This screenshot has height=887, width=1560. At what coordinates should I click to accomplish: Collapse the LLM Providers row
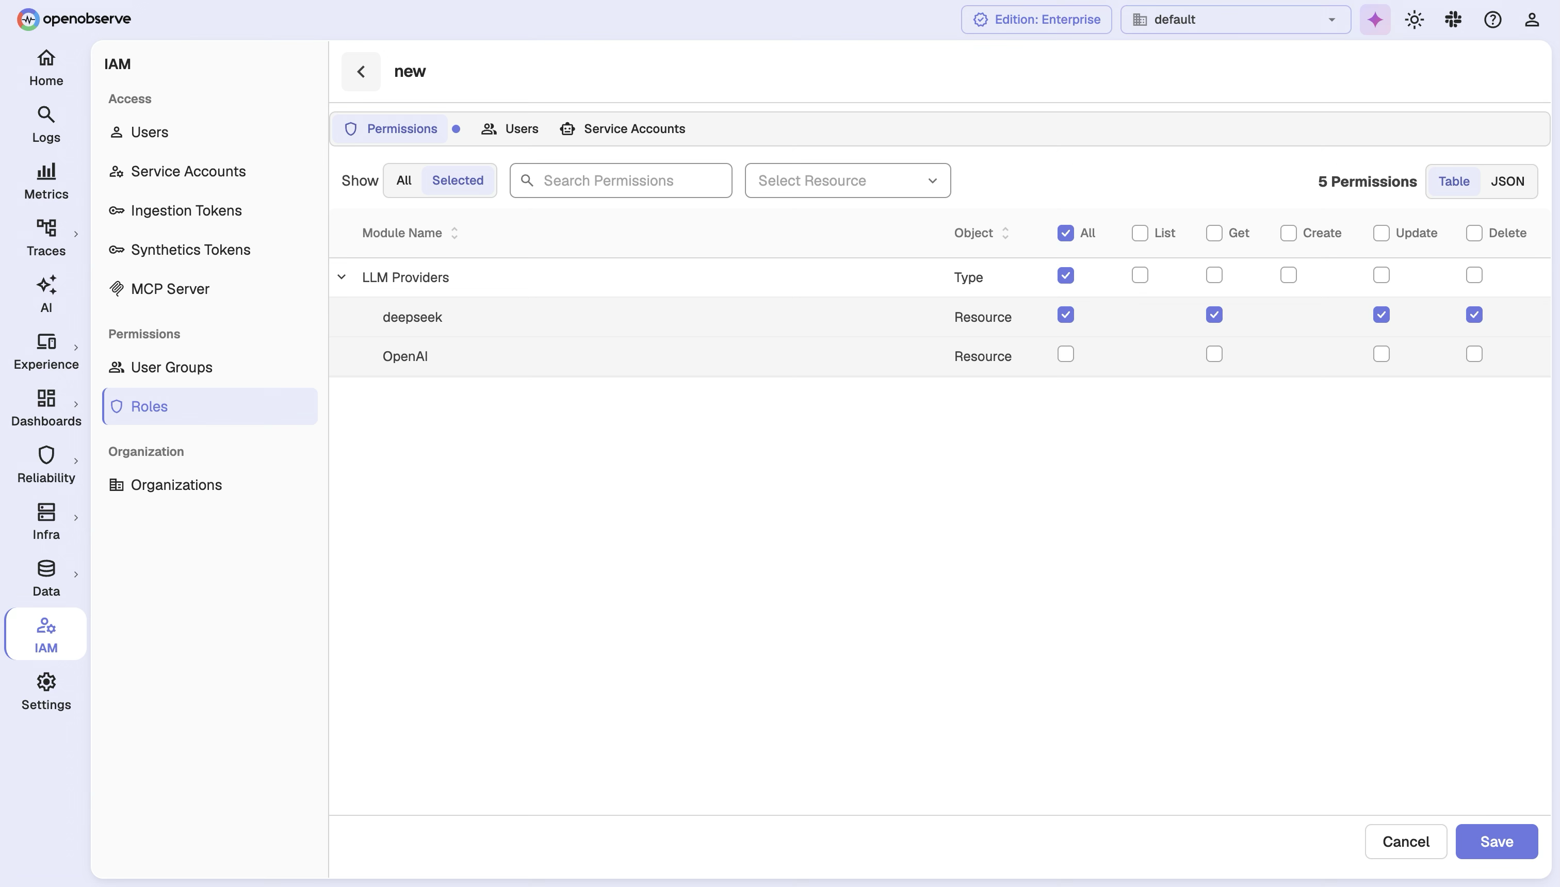(342, 277)
